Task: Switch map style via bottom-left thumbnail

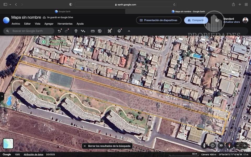Action: [x=8, y=143]
